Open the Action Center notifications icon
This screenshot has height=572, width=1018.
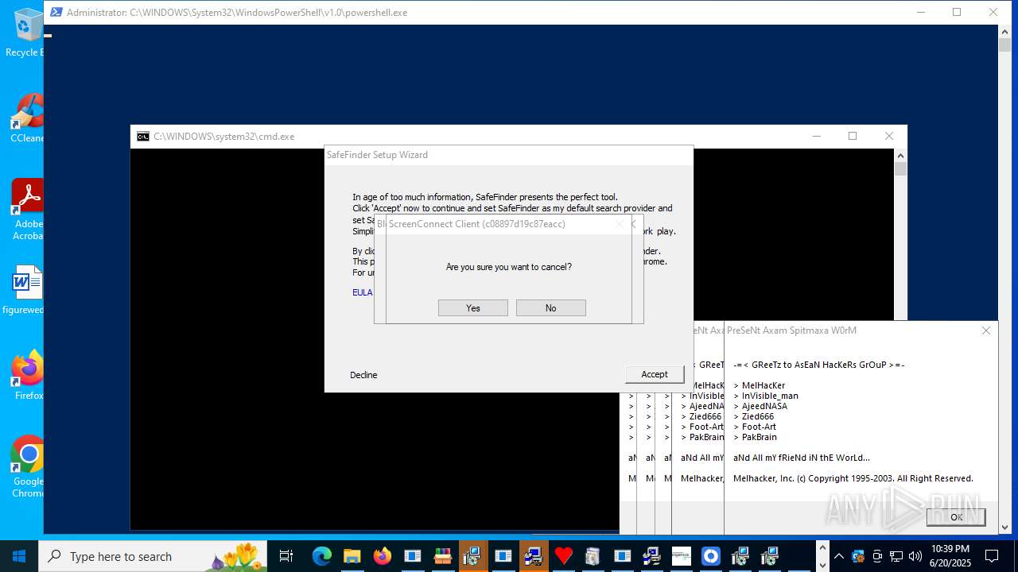tap(992, 556)
